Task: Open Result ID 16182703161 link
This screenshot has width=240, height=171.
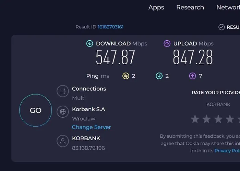Action: pyautogui.click(x=110, y=27)
